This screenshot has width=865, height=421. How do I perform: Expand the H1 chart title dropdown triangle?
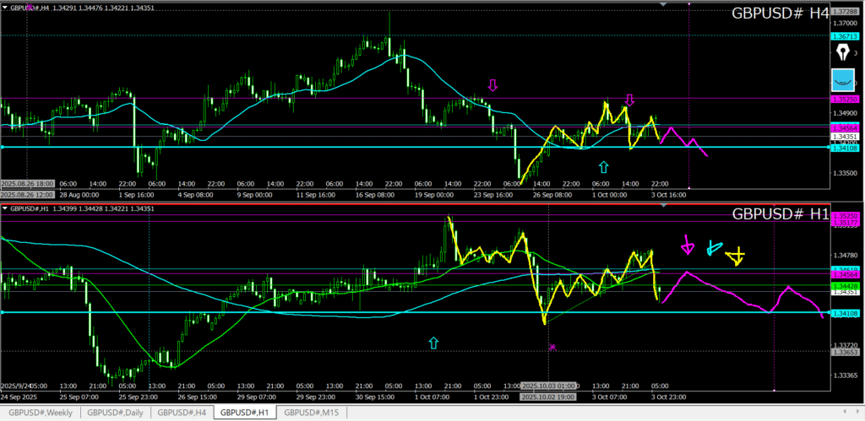point(5,208)
